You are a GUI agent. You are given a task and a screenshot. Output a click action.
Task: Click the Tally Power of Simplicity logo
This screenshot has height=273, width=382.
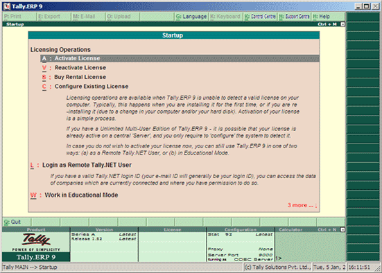36,243
